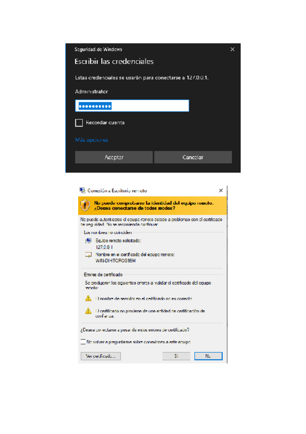Click the untrusted certification authority warning triangle

coord(88,311)
